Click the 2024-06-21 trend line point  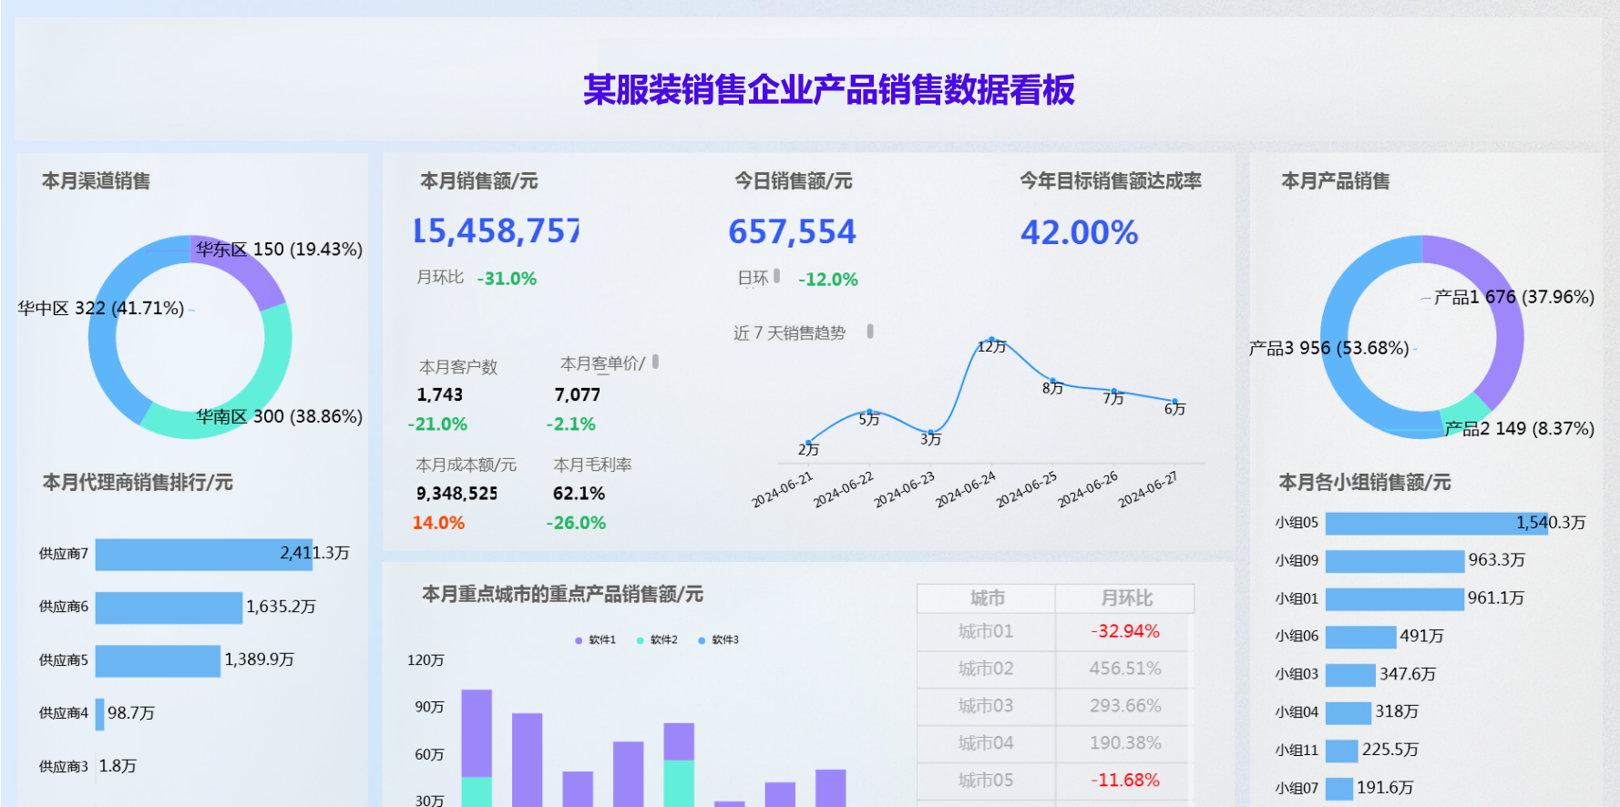coord(808,443)
